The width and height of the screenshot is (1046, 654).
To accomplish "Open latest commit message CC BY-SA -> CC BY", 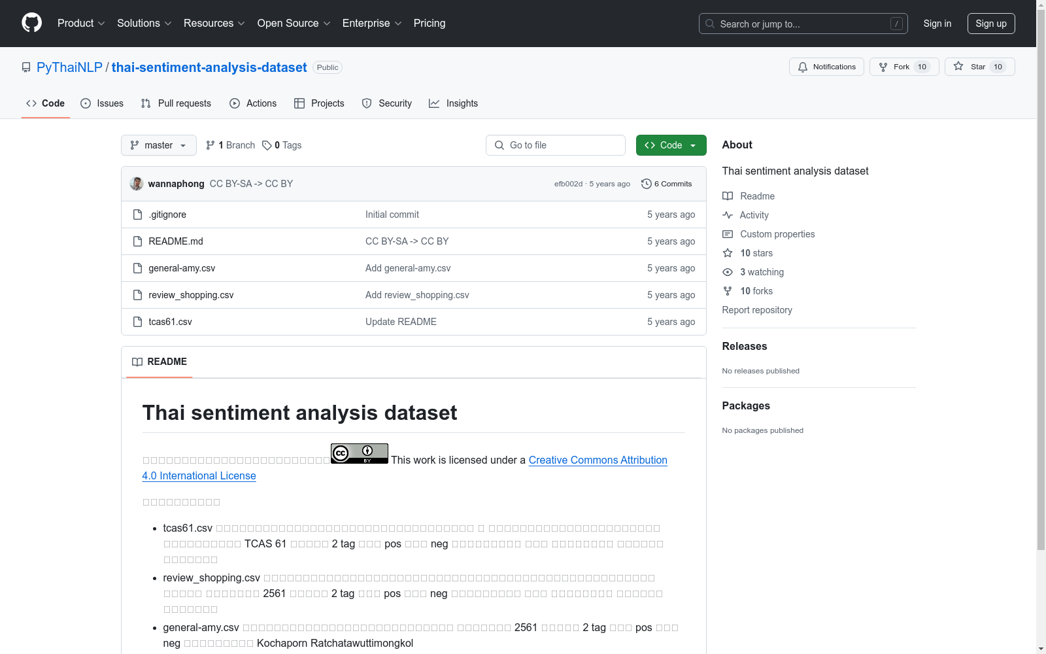I will (x=251, y=184).
